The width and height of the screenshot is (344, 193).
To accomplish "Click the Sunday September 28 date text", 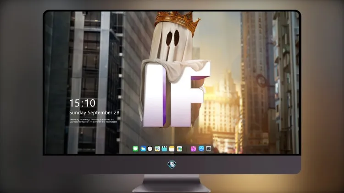I will point(94,113).
